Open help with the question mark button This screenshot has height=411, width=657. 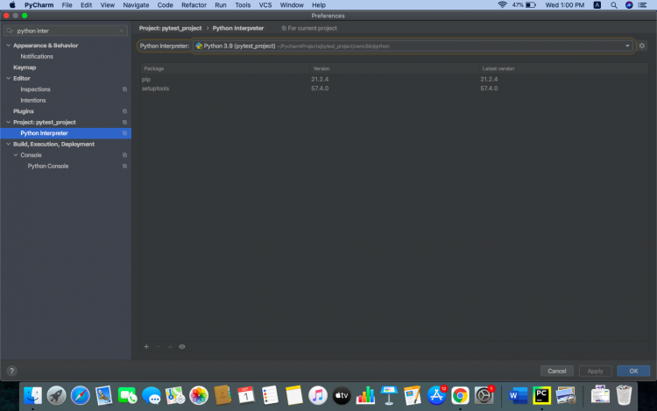pyautogui.click(x=11, y=371)
